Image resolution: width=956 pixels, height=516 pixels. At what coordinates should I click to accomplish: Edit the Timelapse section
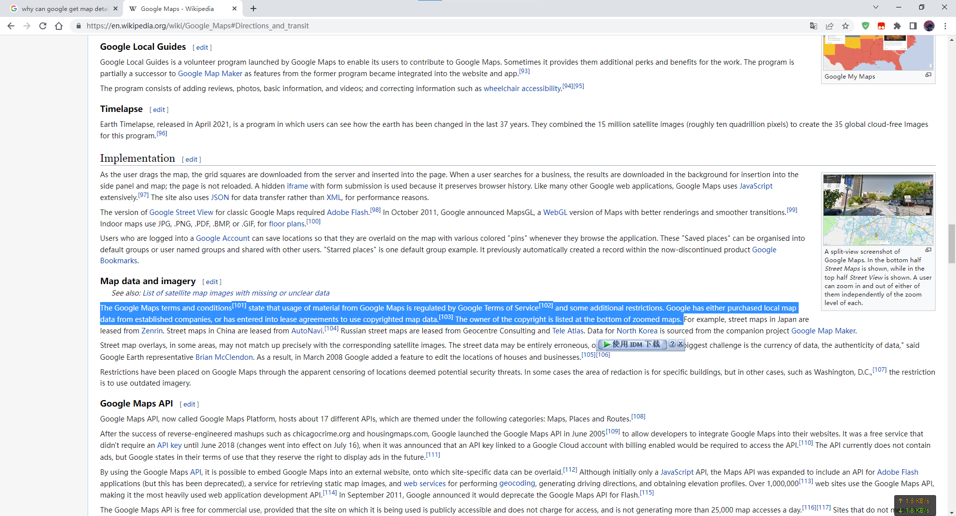pos(159,110)
